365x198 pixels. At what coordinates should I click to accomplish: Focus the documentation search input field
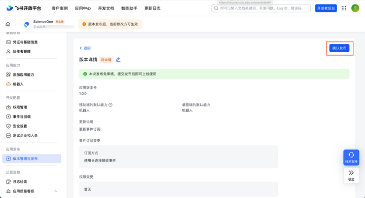(x=261, y=8)
